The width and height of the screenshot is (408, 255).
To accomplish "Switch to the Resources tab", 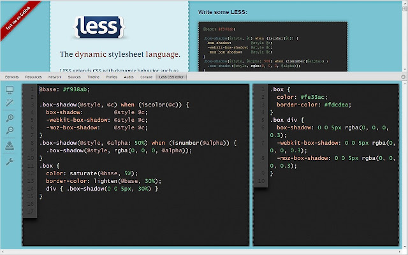I will pos(33,77).
